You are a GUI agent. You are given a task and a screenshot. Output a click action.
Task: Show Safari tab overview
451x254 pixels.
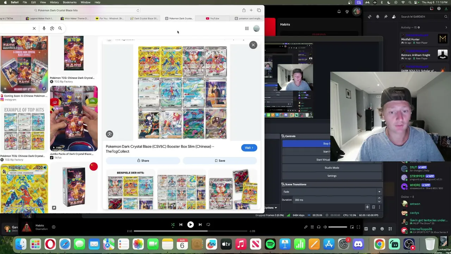pos(259,10)
